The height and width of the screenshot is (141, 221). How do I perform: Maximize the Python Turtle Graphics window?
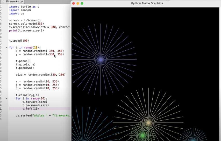pyautogui.click(x=82, y=3)
